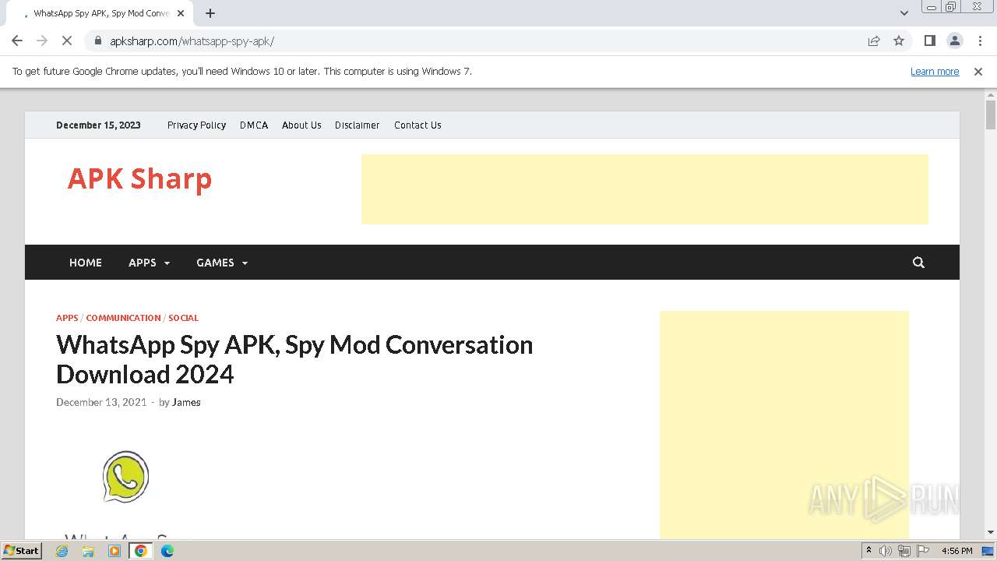Dismiss the Chrome update notification bar

978,71
